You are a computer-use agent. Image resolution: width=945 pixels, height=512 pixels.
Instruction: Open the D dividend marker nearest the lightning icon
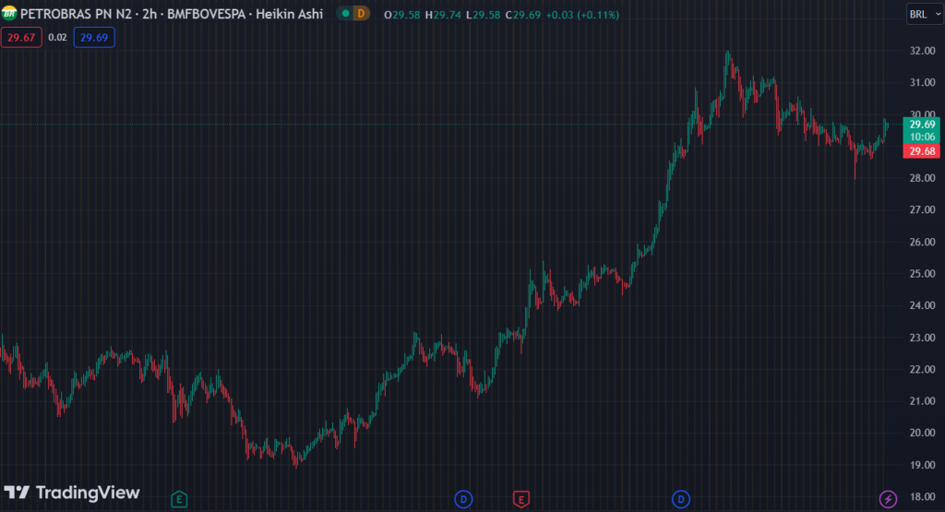tap(680, 499)
